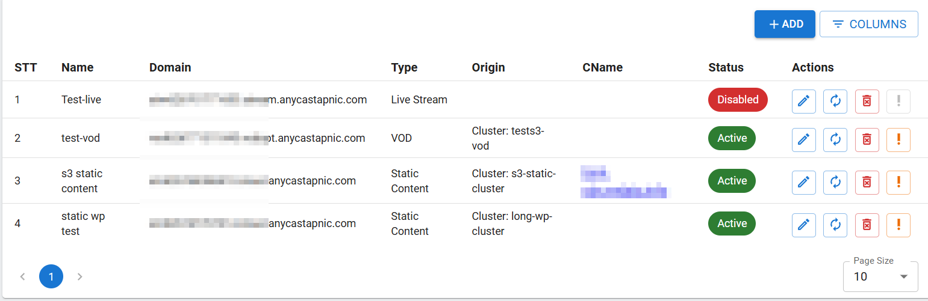Refresh the static wp test row
This screenshot has height=301, width=928.
[x=835, y=225]
